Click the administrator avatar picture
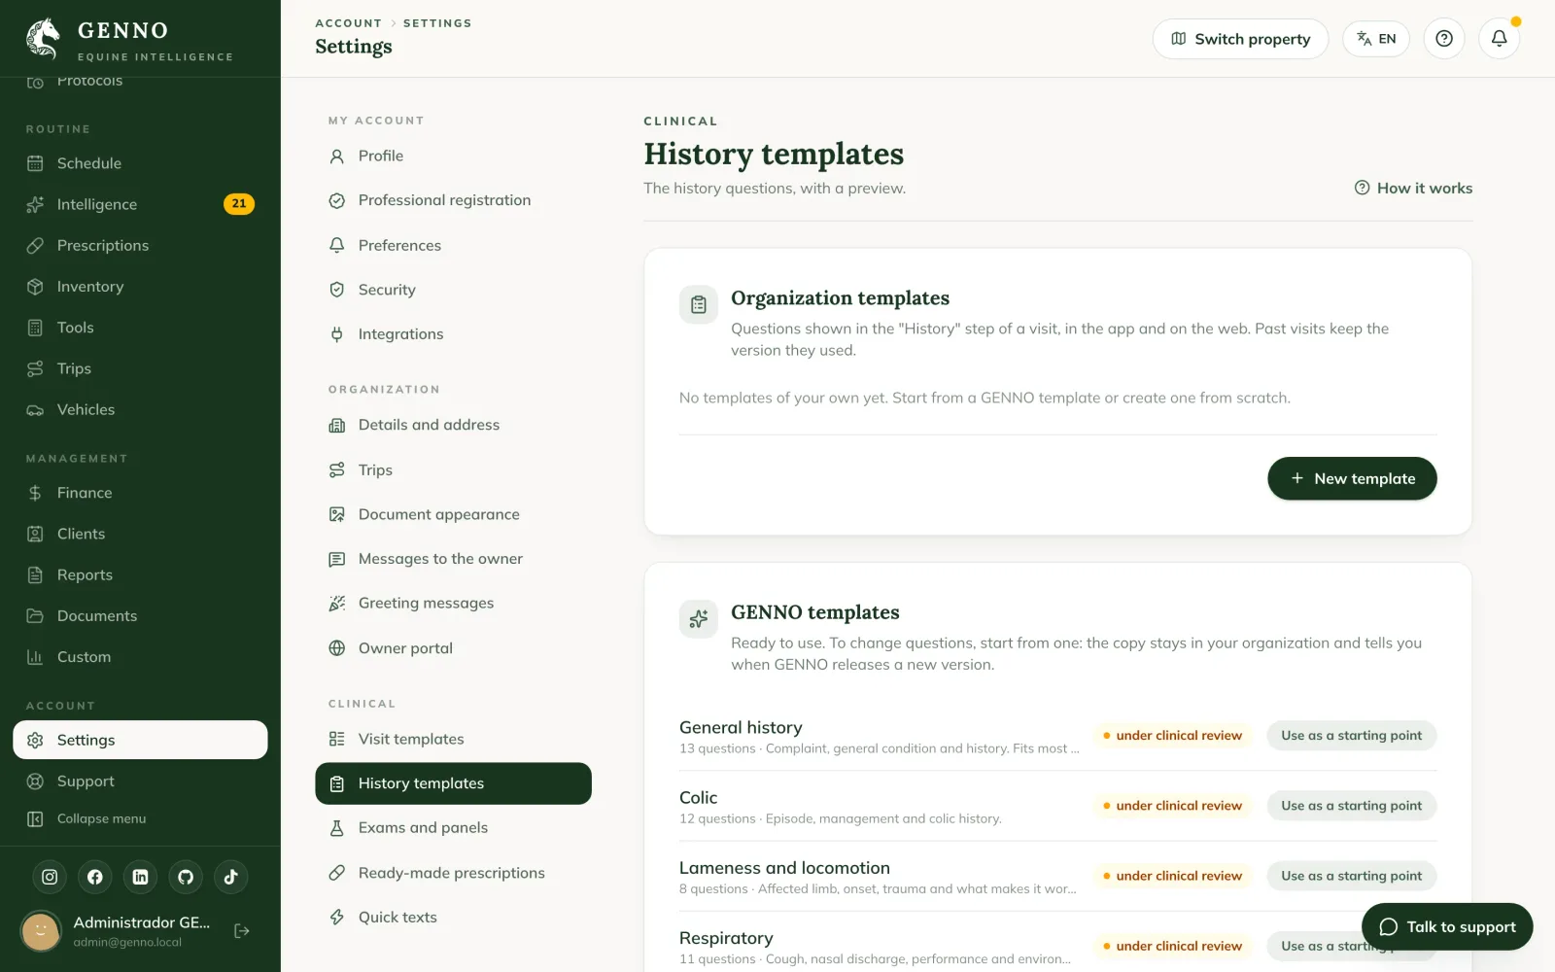 [41, 931]
